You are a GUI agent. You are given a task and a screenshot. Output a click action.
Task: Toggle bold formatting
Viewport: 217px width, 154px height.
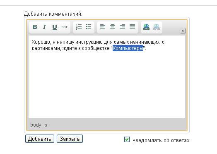click(35, 27)
